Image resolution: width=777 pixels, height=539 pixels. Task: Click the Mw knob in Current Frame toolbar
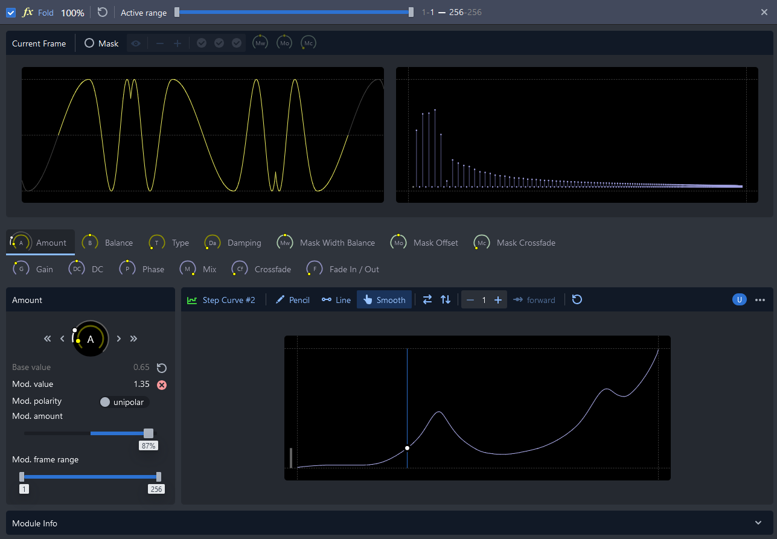[x=260, y=43]
